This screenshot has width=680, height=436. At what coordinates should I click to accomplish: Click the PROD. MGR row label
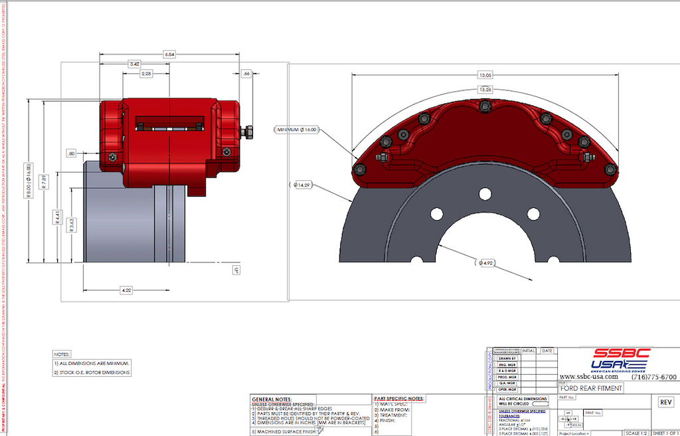[507, 377]
